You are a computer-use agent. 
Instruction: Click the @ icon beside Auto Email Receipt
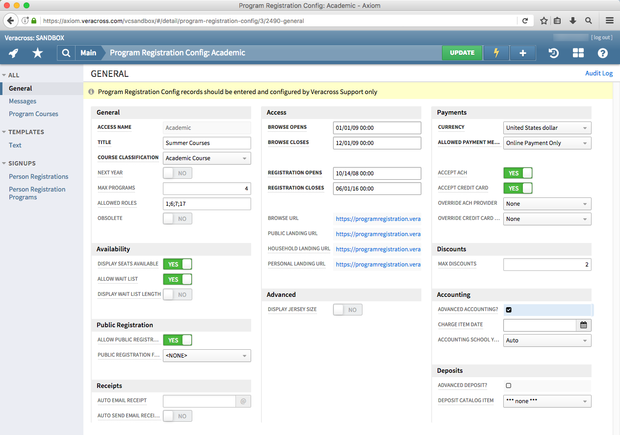tap(243, 401)
